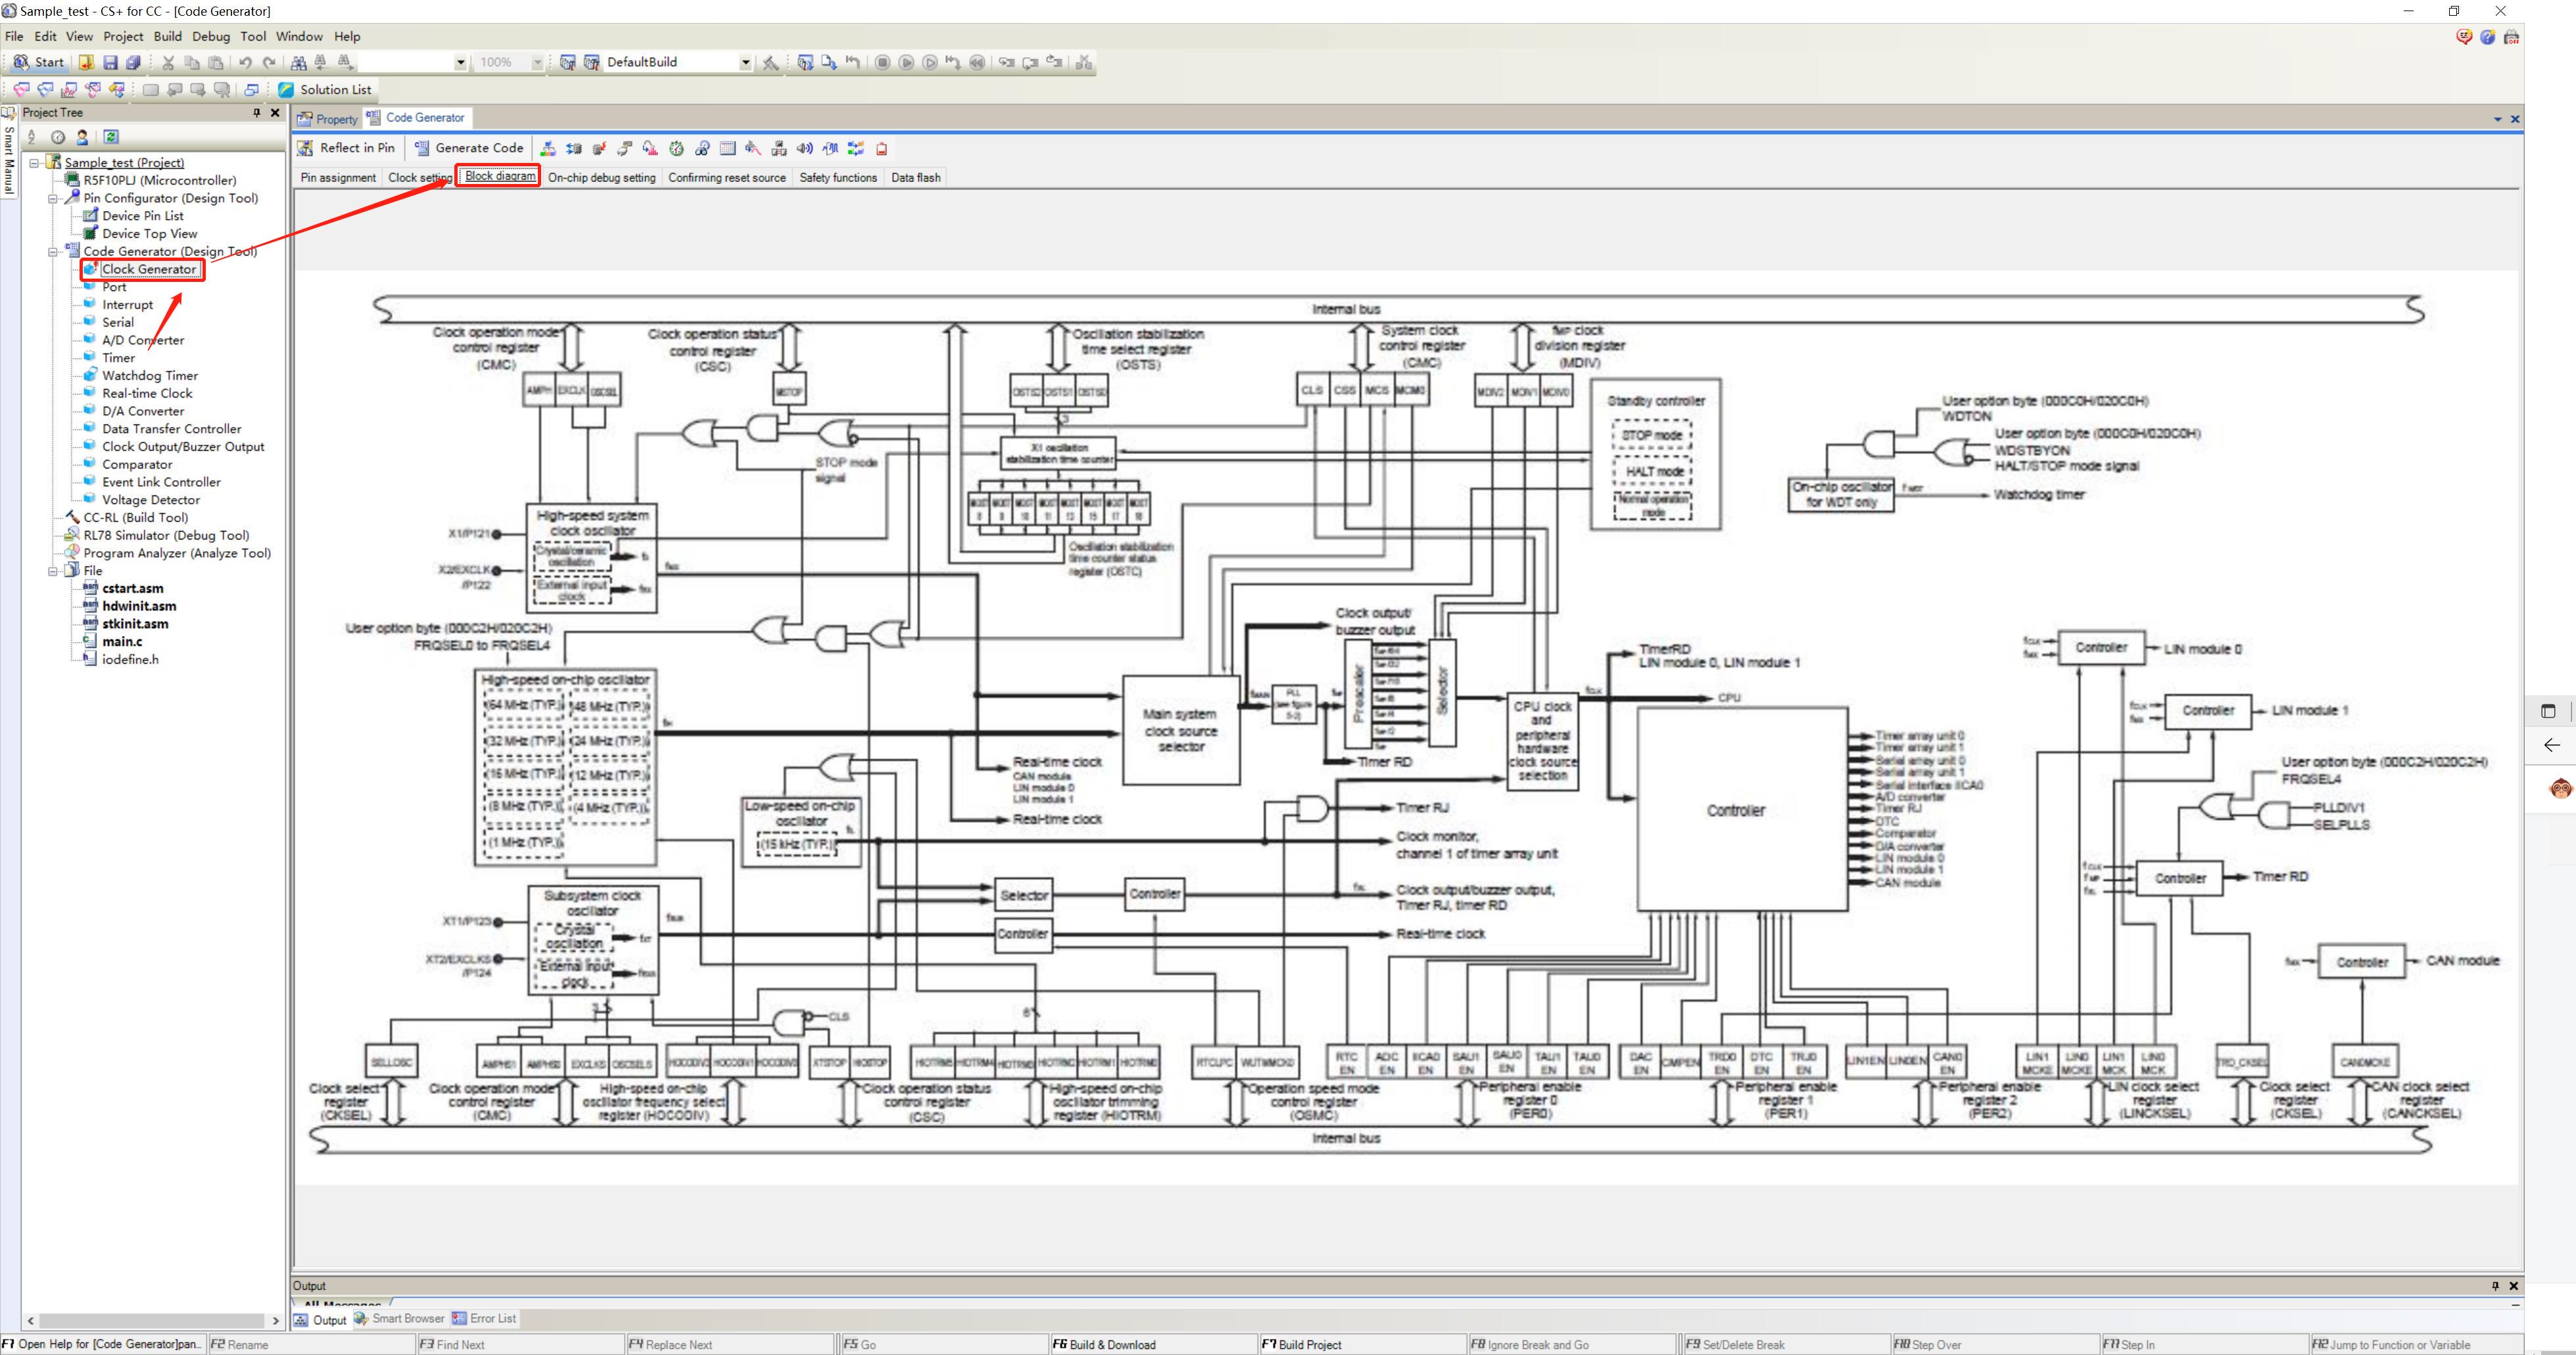Click the Voltage Detector battery icon
The image size is (2576, 1355).
pos(882,148)
